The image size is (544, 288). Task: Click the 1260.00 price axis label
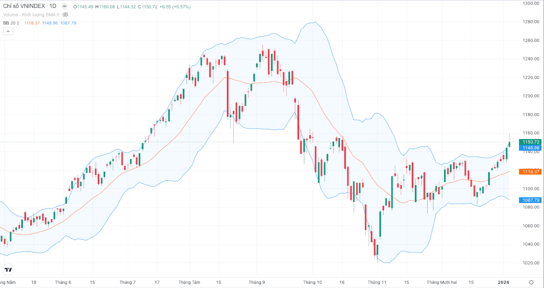(531, 40)
